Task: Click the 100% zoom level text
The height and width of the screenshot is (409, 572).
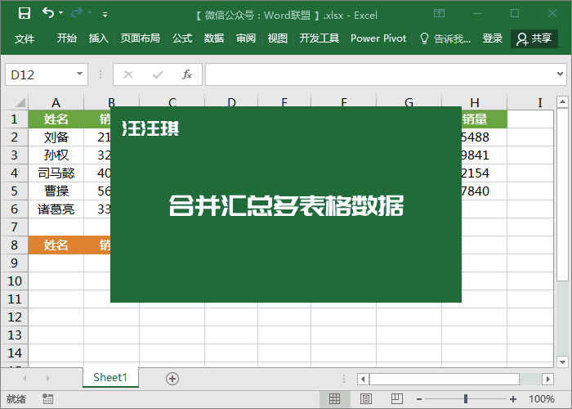Action: pos(541,399)
